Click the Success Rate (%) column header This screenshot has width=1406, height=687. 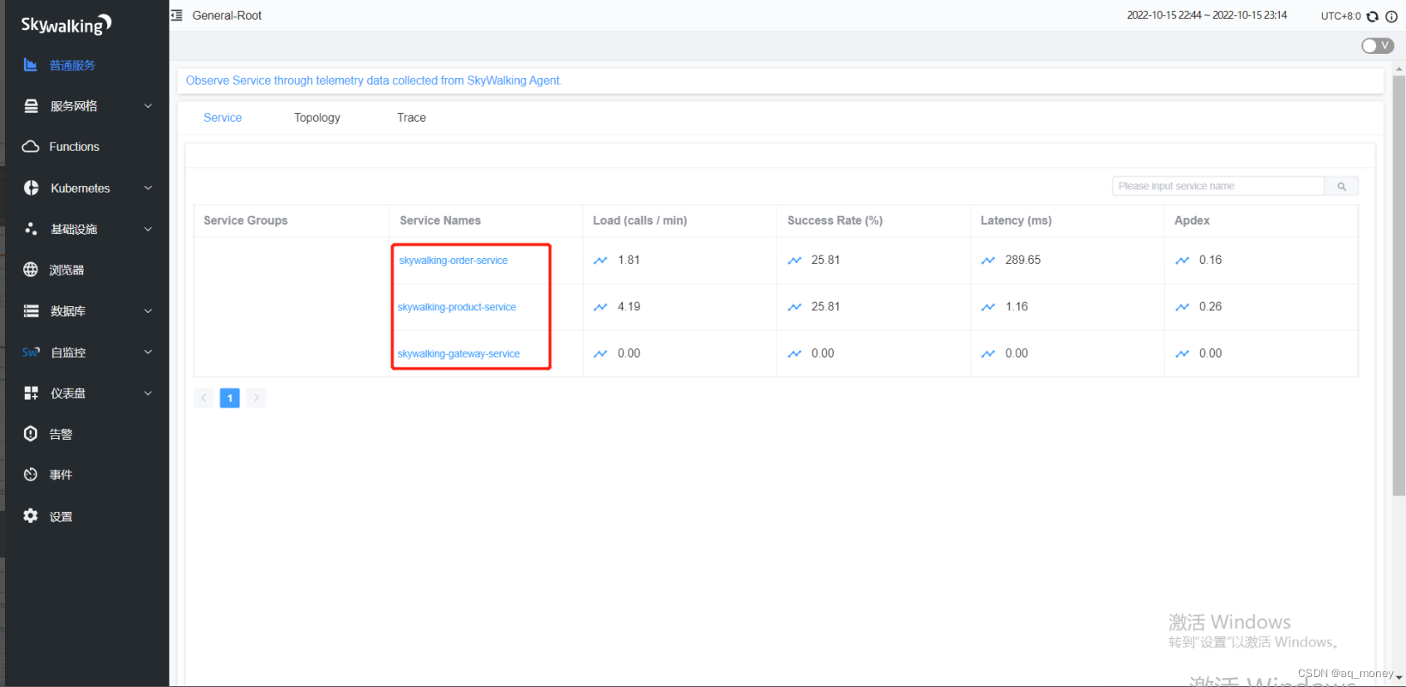835,221
